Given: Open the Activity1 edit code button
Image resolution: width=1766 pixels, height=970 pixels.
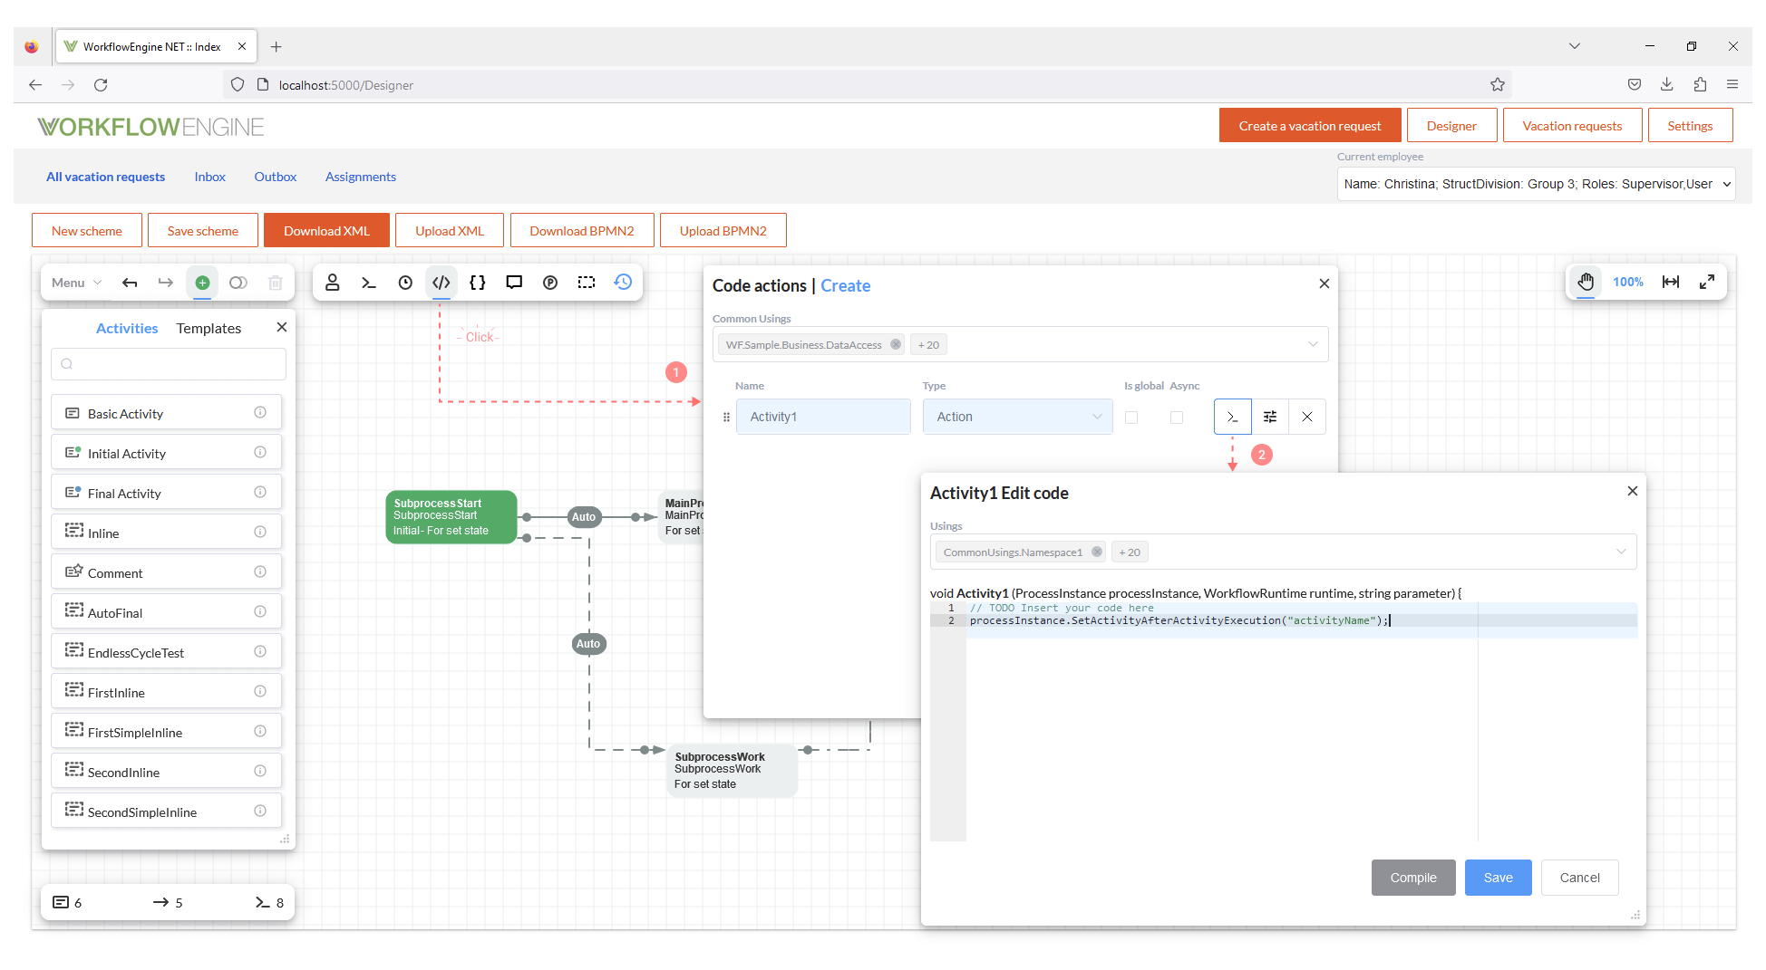Looking at the screenshot, I should 1233,417.
